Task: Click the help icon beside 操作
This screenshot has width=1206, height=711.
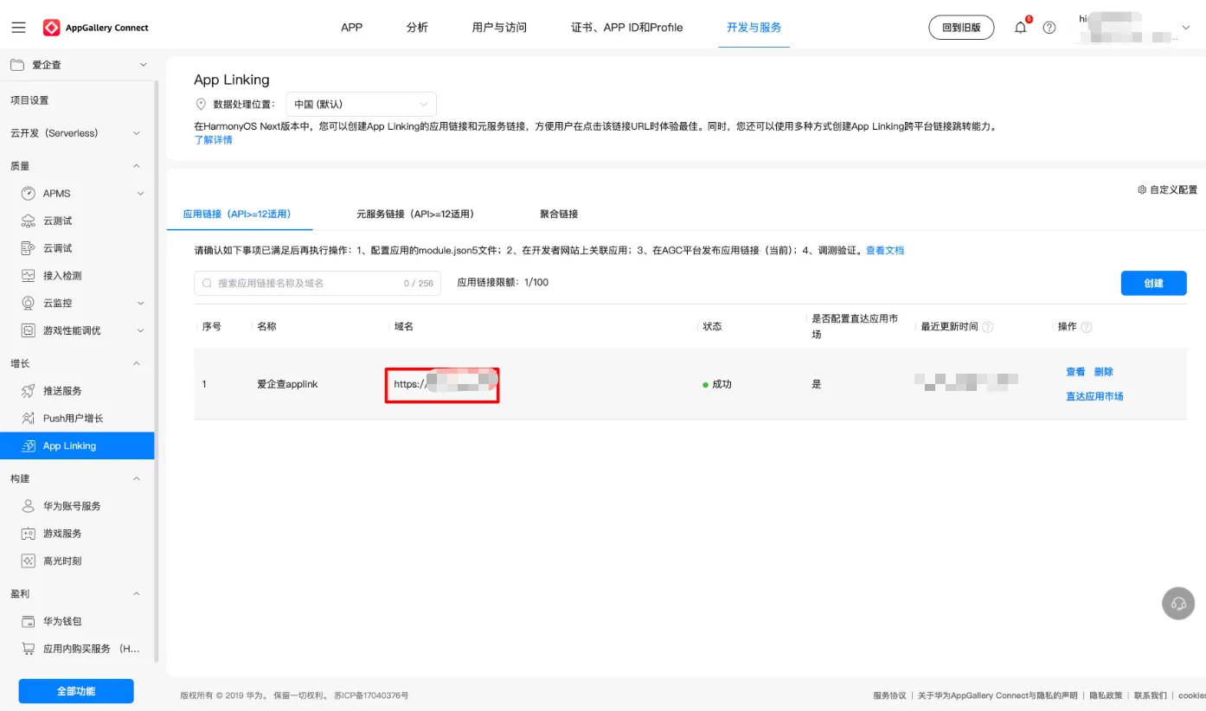Action: coord(1087,327)
